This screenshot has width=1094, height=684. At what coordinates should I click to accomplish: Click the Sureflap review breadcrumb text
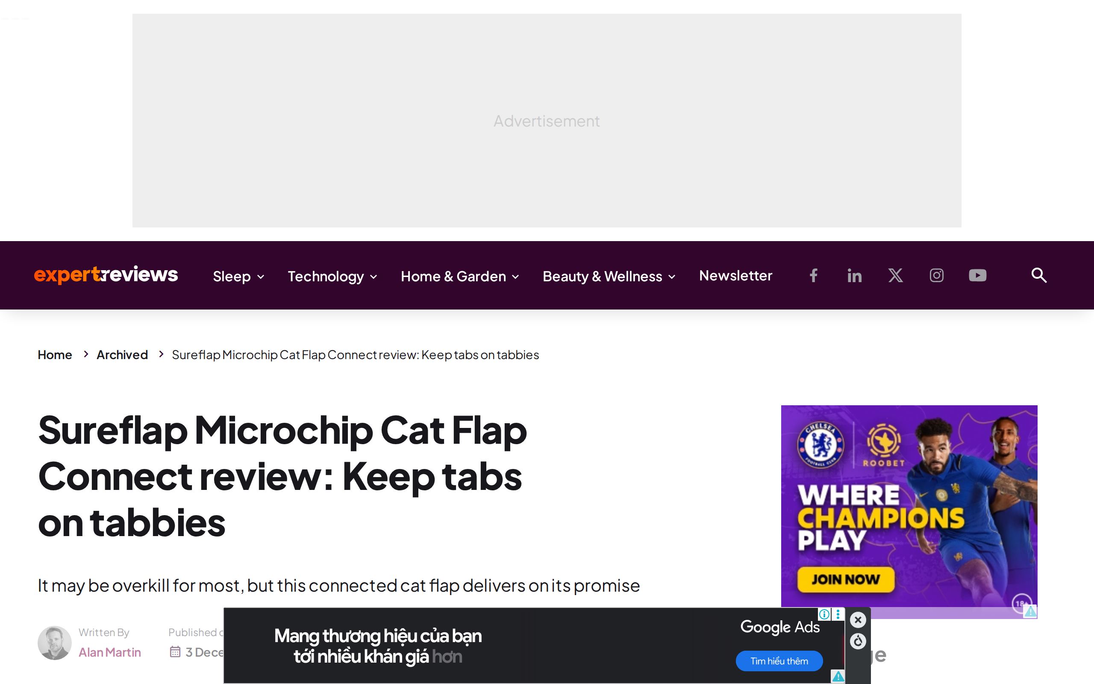click(x=355, y=355)
